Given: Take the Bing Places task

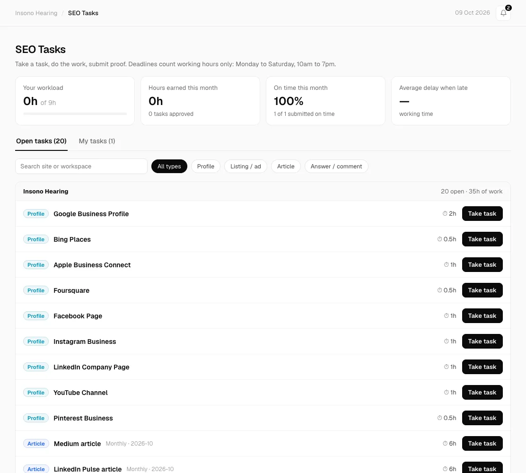Looking at the screenshot, I should click(x=482, y=239).
